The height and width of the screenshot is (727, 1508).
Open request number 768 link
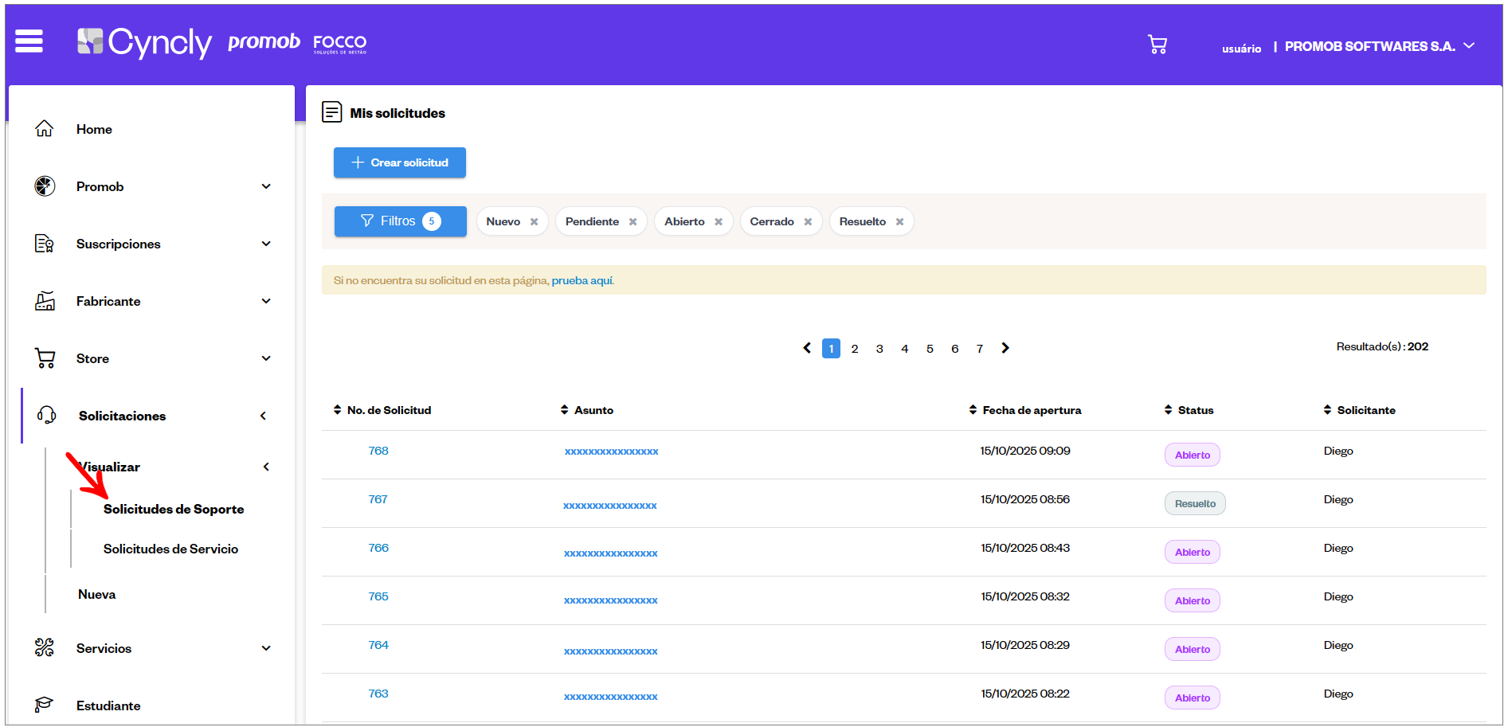pyautogui.click(x=378, y=451)
